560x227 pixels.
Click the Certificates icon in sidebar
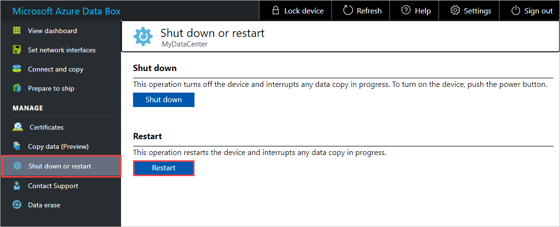[17, 127]
